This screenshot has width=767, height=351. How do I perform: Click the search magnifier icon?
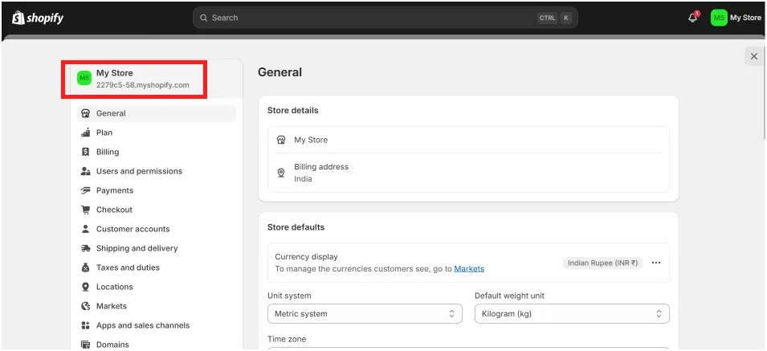tap(204, 18)
